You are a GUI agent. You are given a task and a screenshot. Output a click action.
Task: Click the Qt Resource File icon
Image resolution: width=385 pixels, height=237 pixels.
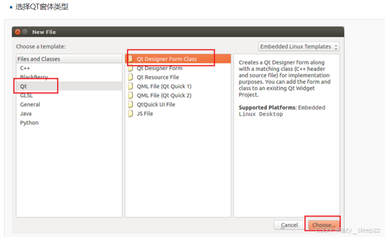pyautogui.click(x=131, y=77)
